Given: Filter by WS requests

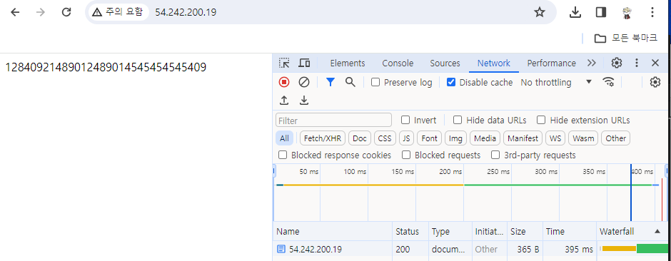Looking at the screenshot, I should (x=555, y=138).
